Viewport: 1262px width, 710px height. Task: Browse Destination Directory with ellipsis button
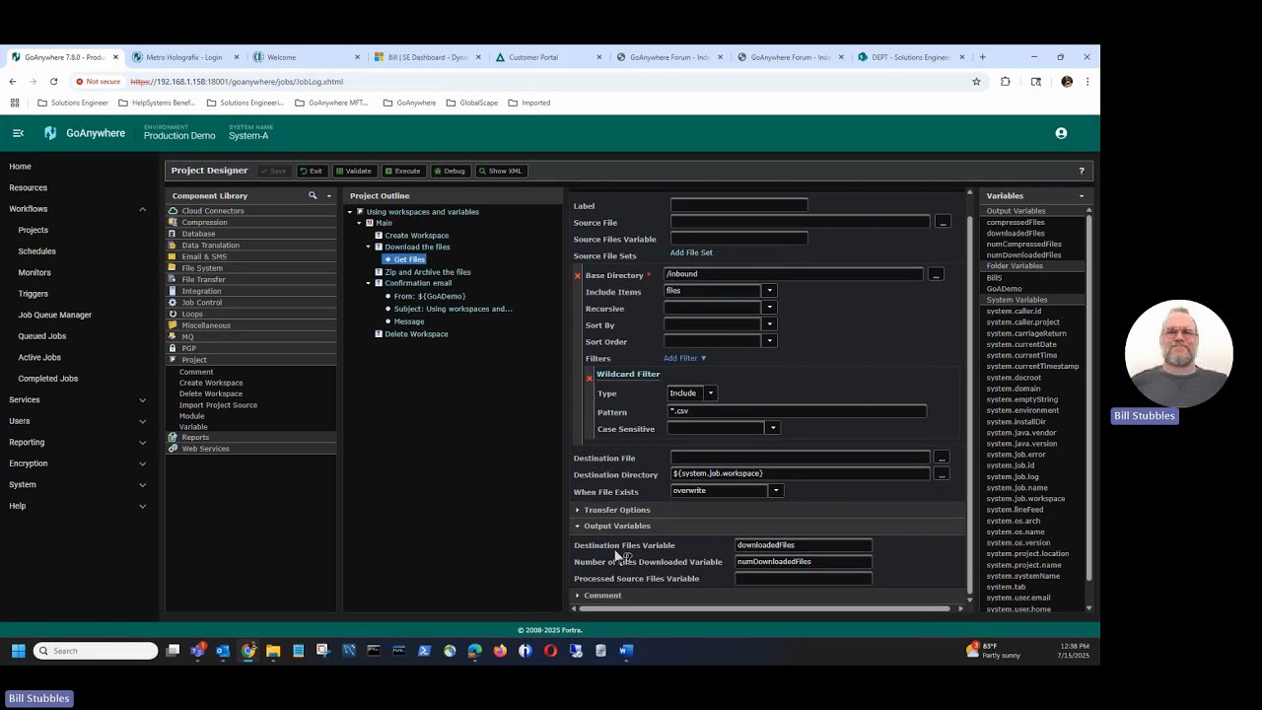pyautogui.click(x=942, y=474)
